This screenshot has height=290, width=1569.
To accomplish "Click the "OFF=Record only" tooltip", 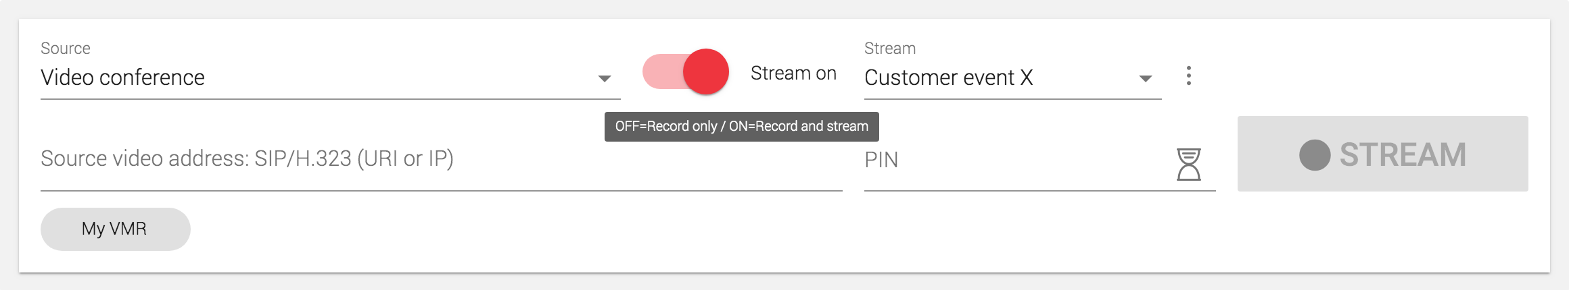I will tap(741, 127).
